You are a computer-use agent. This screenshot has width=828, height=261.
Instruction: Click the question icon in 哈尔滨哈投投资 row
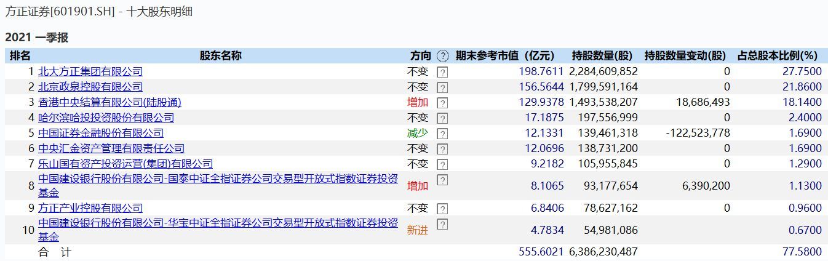[x=442, y=118]
